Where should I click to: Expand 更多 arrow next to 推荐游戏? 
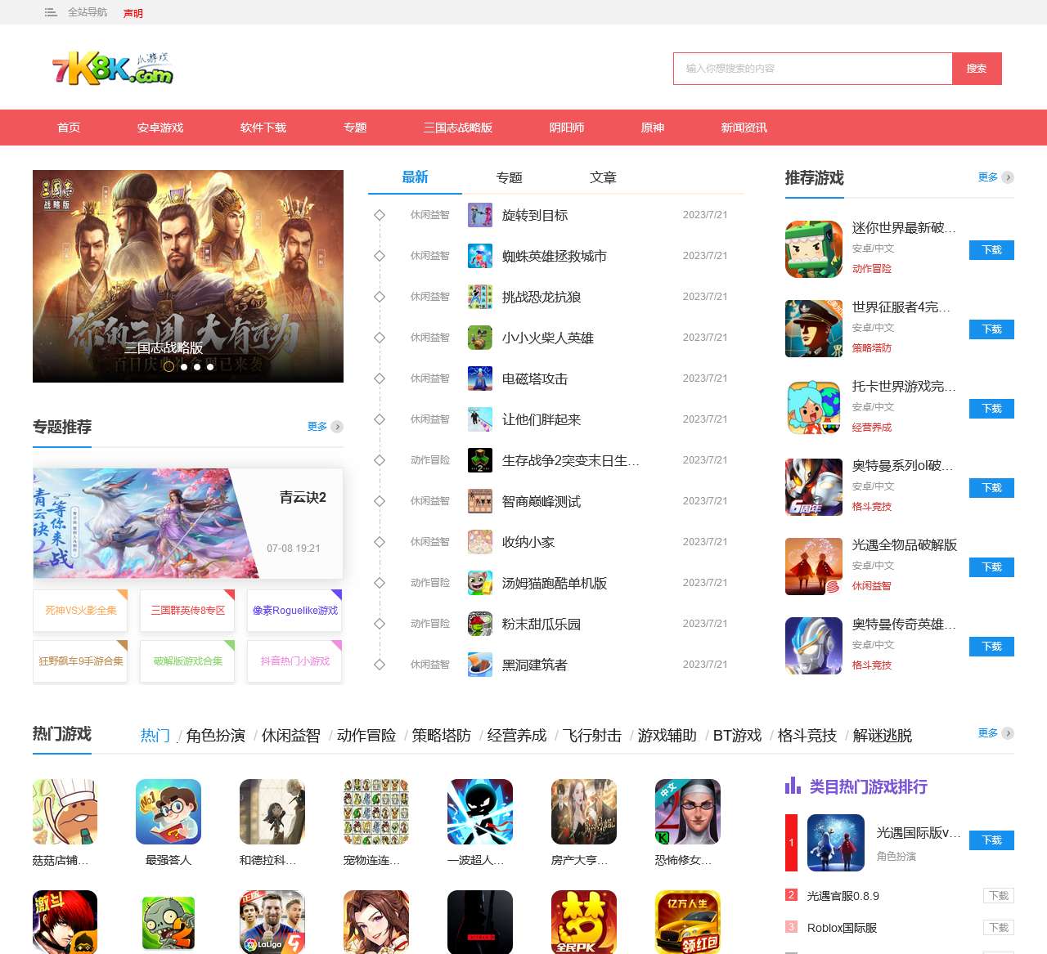coord(1008,177)
